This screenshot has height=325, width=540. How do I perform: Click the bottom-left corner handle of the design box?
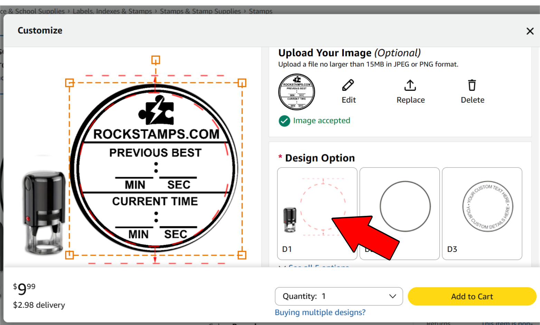[x=69, y=255]
